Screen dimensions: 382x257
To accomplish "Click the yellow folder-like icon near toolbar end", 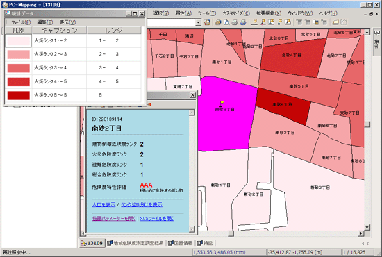I will [335, 22].
